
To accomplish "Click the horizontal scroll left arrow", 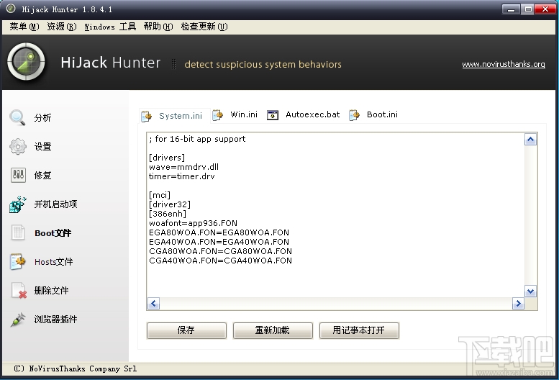I will pos(154,304).
